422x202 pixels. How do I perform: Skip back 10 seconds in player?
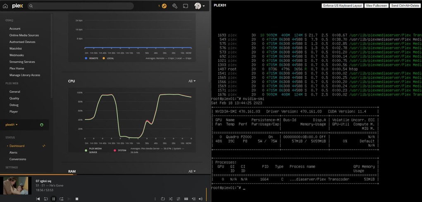[x=45, y=199]
